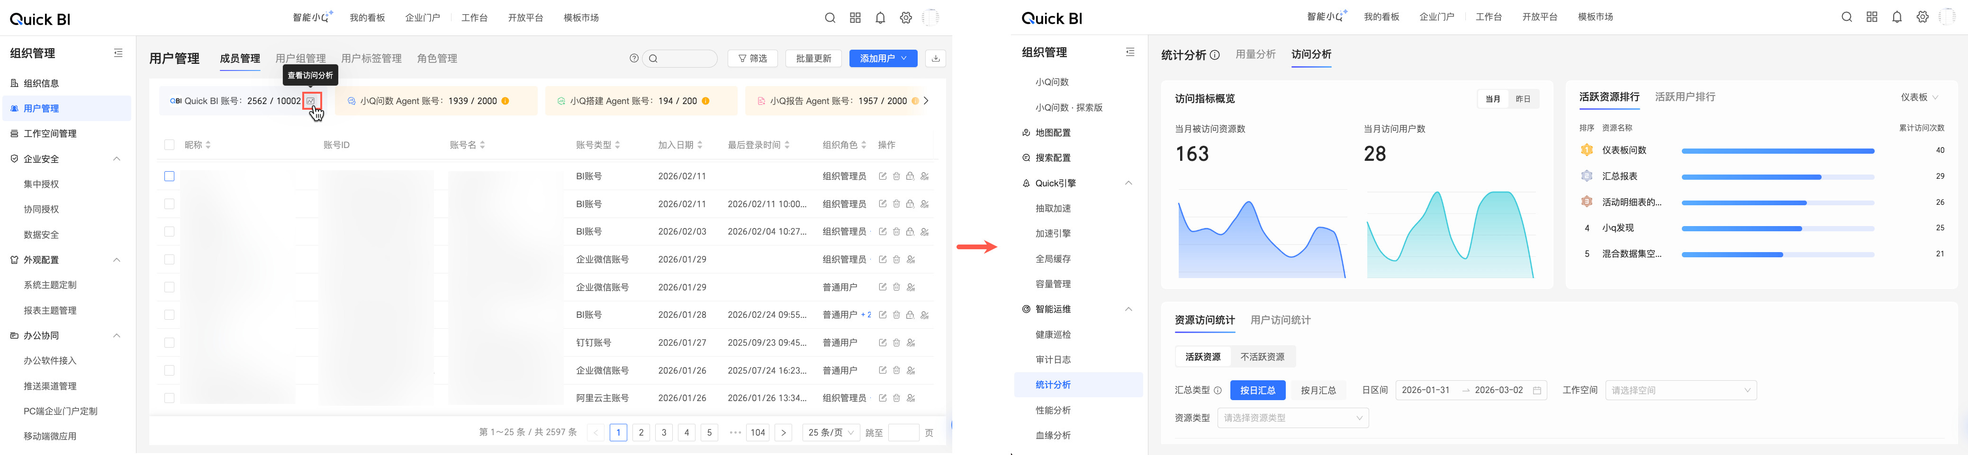The image size is (1968, 455).
Task: Open 审计日志 in the sidebar
Action: [x=1053, y=360]
